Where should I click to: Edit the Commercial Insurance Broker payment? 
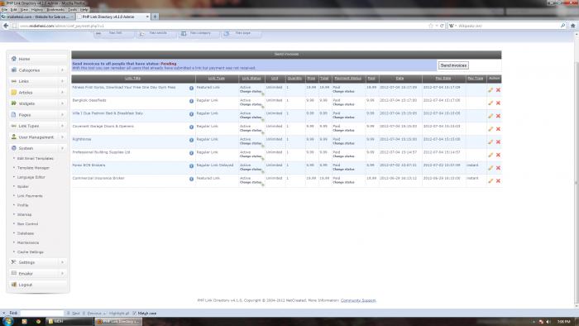[490, 181]
